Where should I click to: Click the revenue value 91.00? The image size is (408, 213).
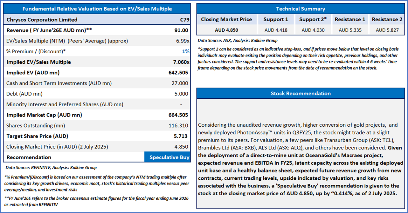[x=180, y=30]
